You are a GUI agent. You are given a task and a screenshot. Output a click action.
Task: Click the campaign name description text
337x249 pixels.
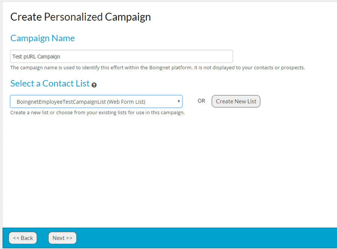157,68
